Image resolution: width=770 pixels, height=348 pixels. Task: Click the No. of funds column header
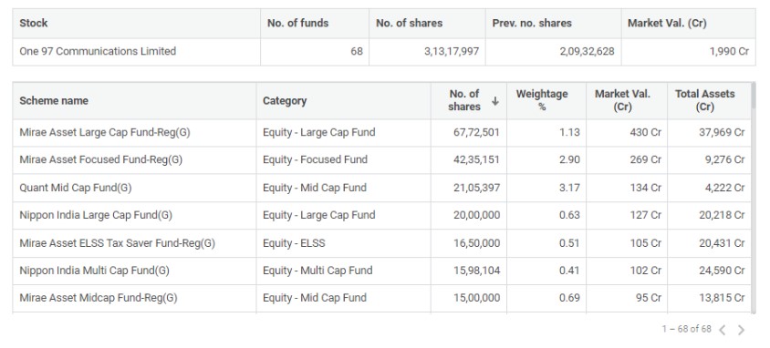coord(298,23)
